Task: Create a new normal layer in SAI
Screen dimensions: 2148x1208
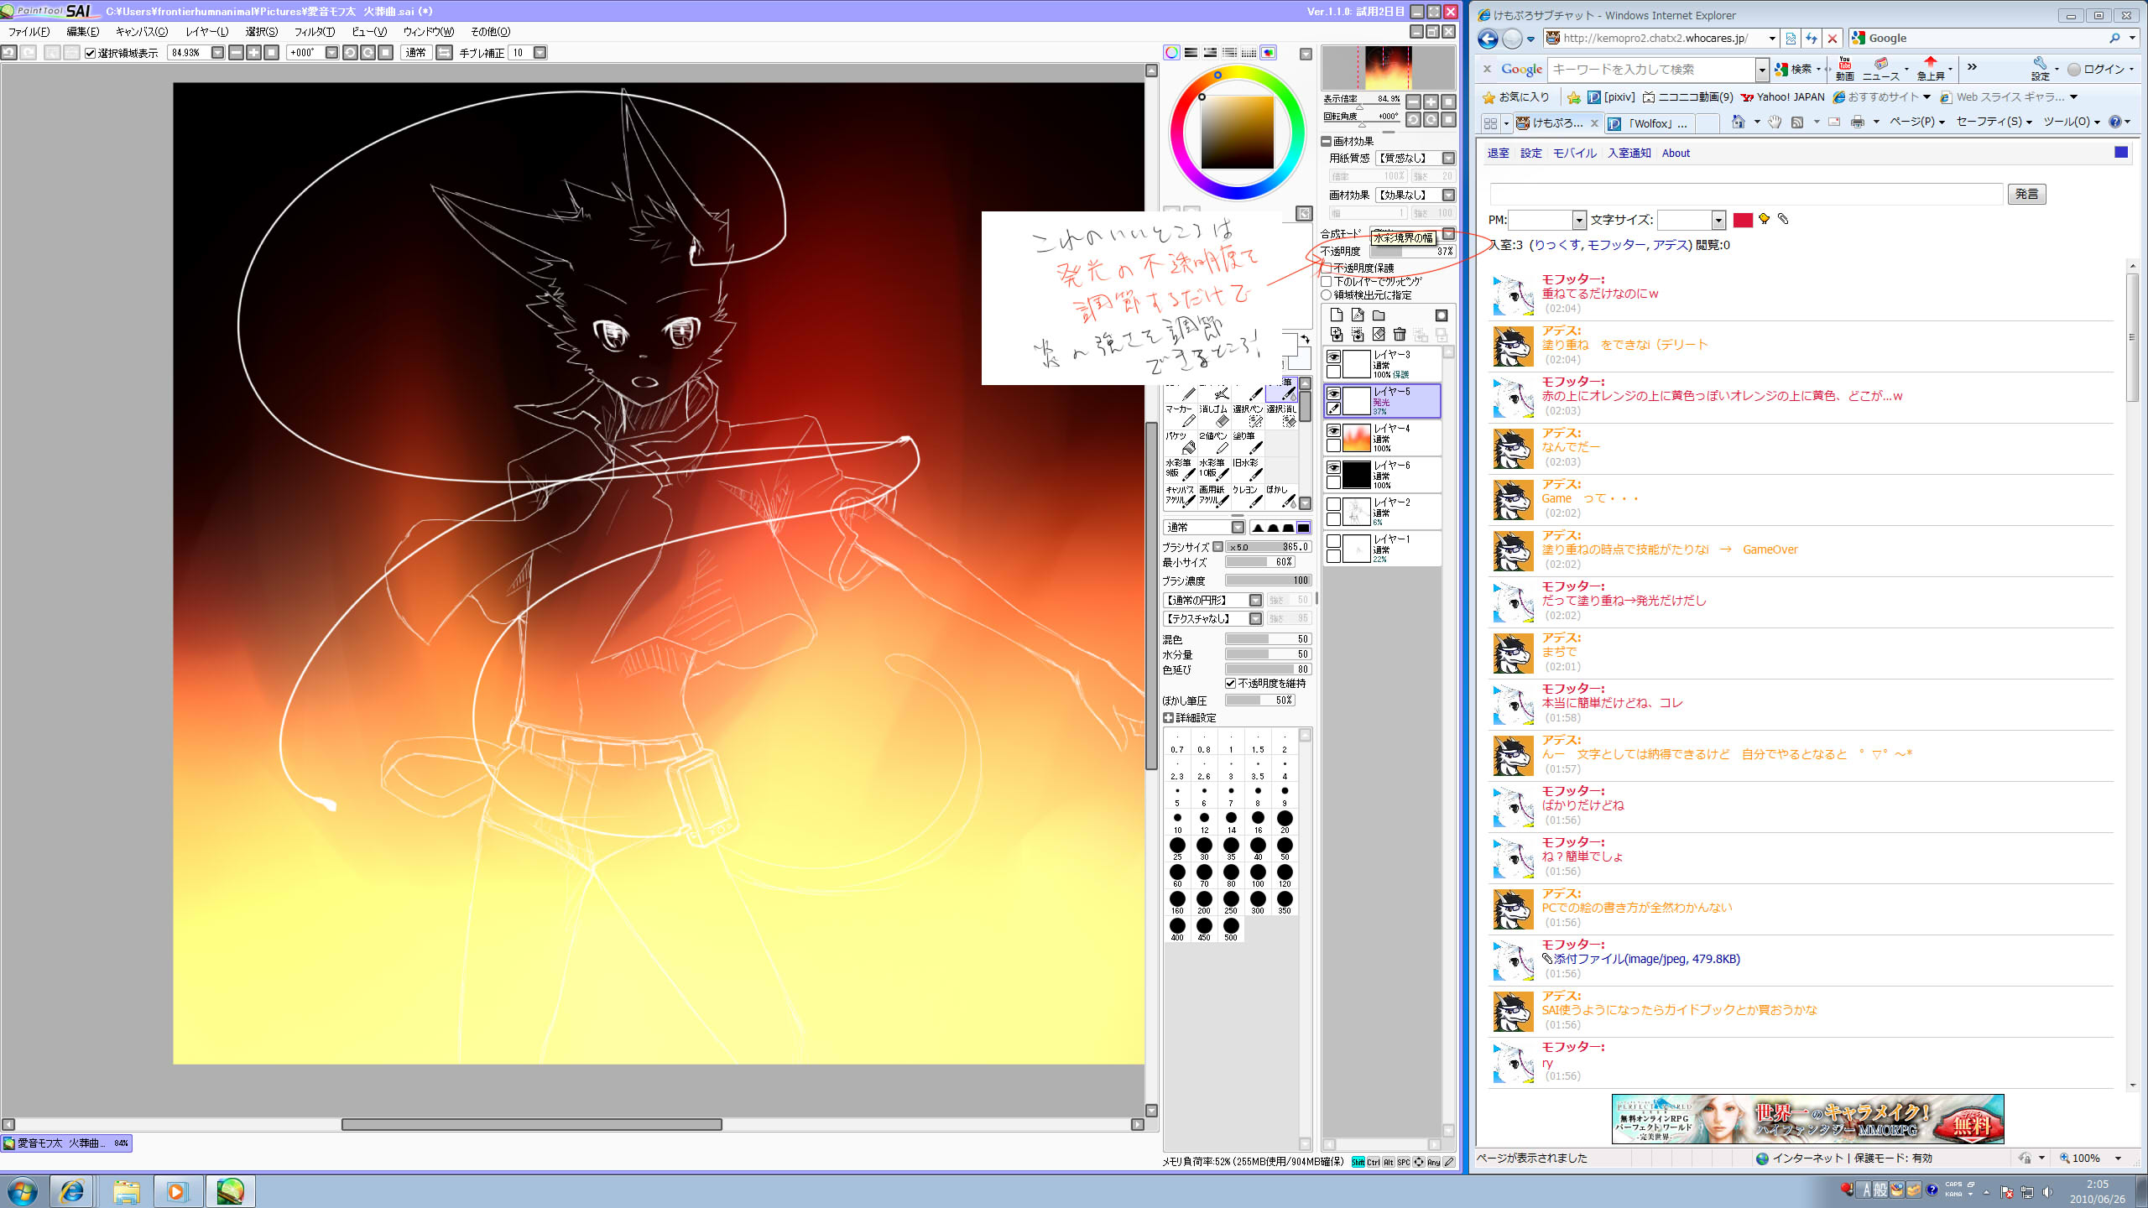Action: pos(1337,315)
